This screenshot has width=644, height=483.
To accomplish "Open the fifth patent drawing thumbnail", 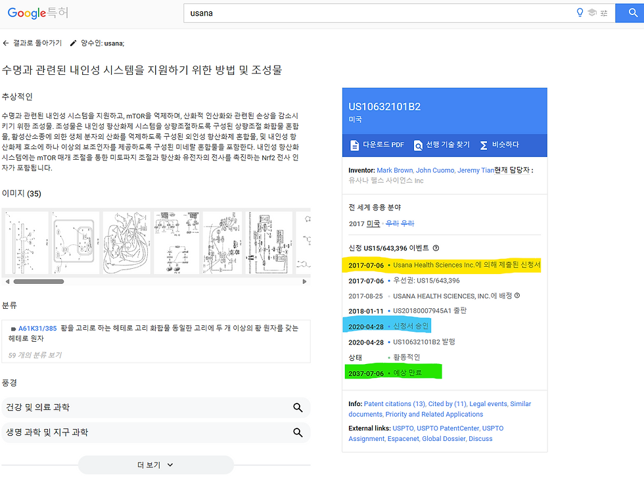I will pos(222,242).
